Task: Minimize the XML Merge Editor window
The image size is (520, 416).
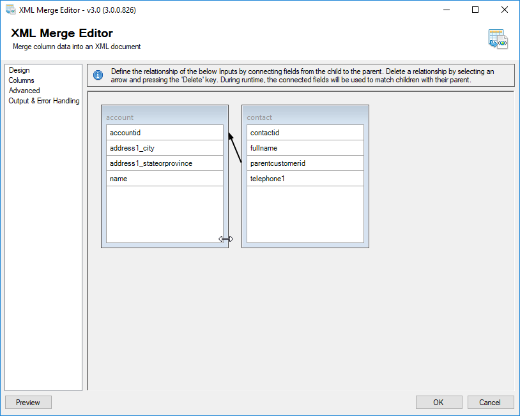Action: [447, 10]
